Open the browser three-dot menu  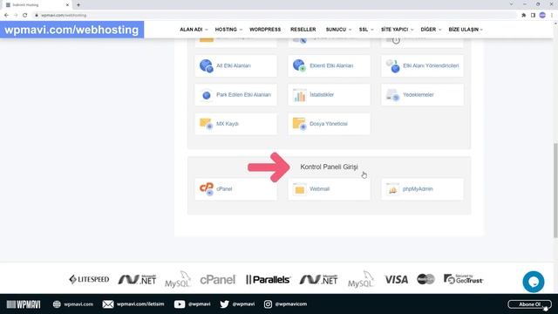[552, 16]
